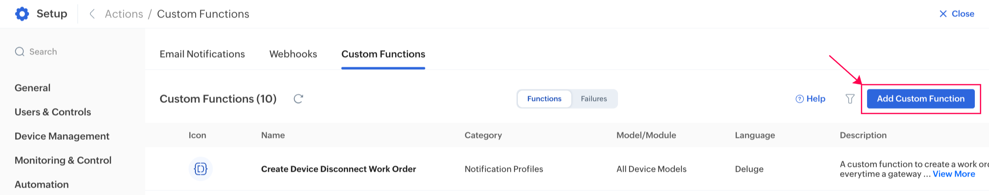Viewport: 989px width, 195px height.
Task: Switch to the Functions toggle view
Action: [544, 99]
